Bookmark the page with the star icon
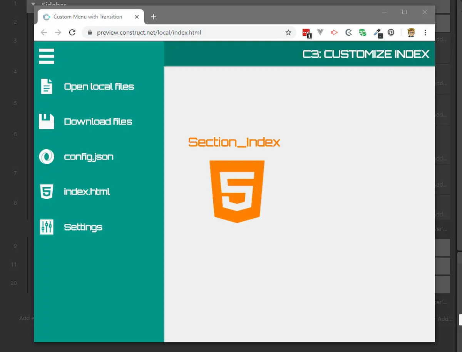This screenshot has width=462, height=352. click(x=288, y=32)
